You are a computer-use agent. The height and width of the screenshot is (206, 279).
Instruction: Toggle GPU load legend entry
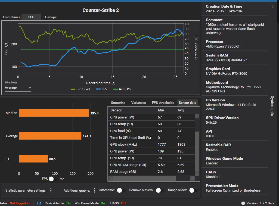[80, 89]
